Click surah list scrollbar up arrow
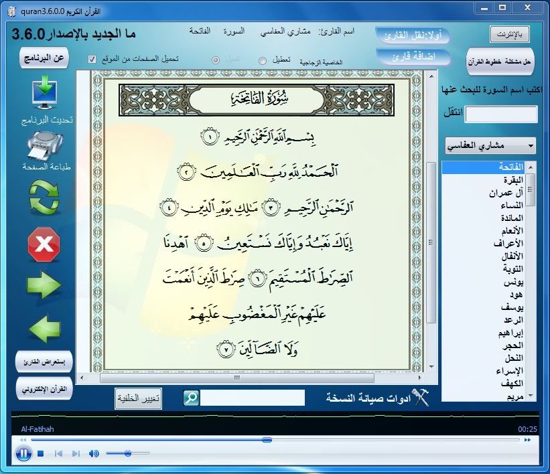Screen dimensions: 550x474 click(x=531, y=167)
